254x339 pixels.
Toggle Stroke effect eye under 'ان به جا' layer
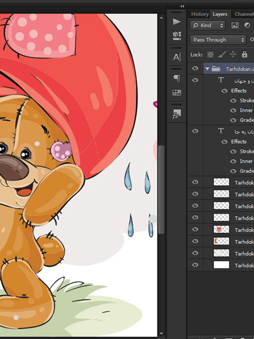click(233, 151)
